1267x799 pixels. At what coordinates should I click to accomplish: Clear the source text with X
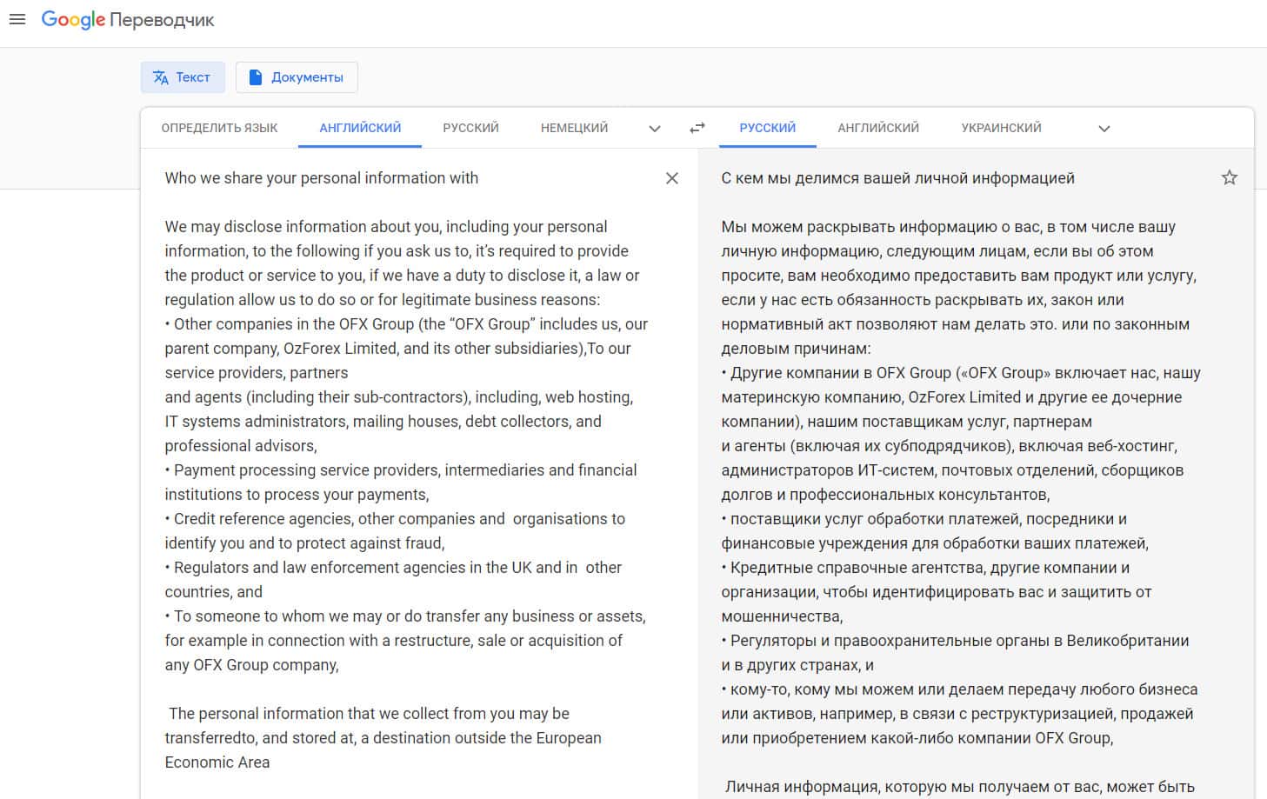pyautogui.click(x=672, y=178)
